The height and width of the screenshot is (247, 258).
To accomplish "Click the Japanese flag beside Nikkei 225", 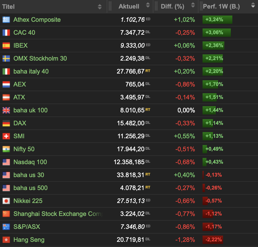I will point(6,201).
